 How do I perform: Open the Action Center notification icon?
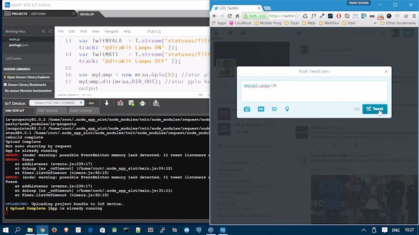coord(384,230)
